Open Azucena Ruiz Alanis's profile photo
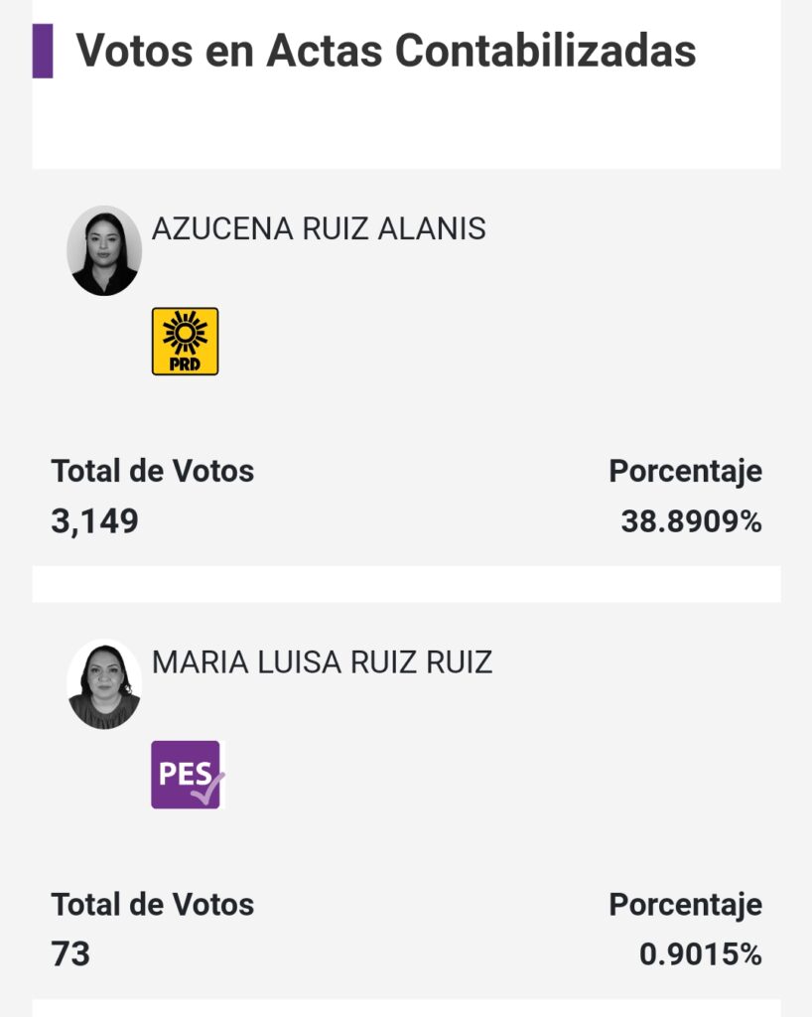This screenshot has width=812, height=1017. pyautogui.click(x=104, y=251)
